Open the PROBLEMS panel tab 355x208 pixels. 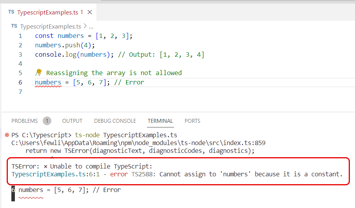tap(24, 121)
